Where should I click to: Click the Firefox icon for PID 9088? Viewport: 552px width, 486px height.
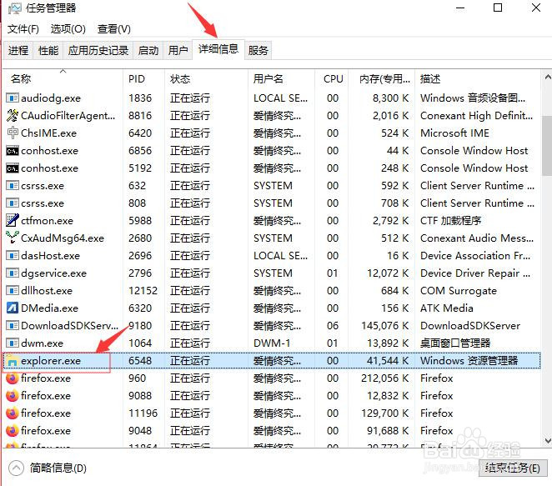(x=13, y=396)
